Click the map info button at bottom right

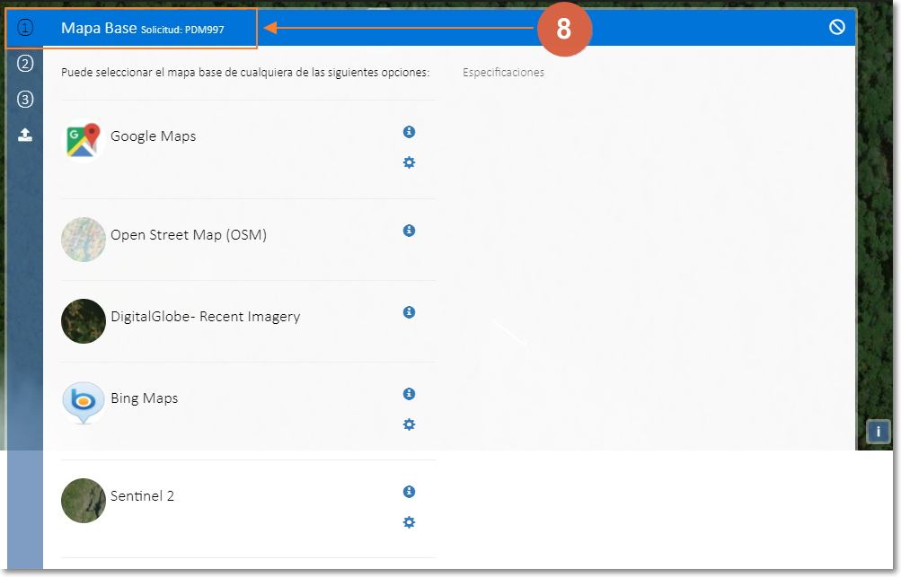(x=878, y=432)
